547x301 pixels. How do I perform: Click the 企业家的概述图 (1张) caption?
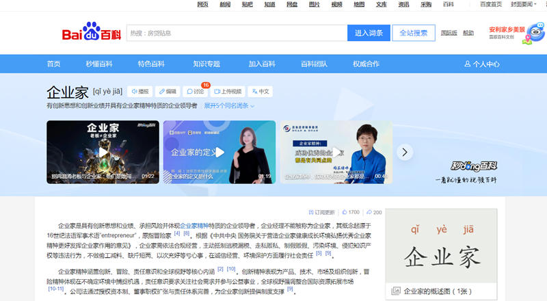point(438,291)
